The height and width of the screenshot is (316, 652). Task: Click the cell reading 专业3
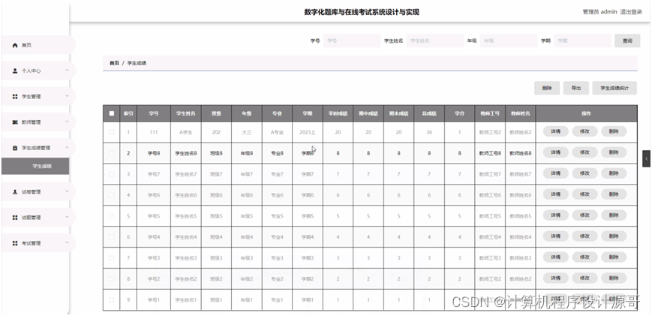point(278,258)
